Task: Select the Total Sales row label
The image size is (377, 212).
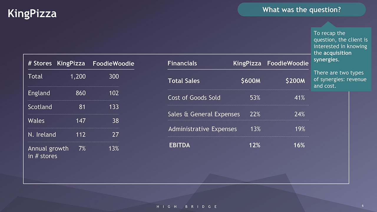Action: [184, 81]
